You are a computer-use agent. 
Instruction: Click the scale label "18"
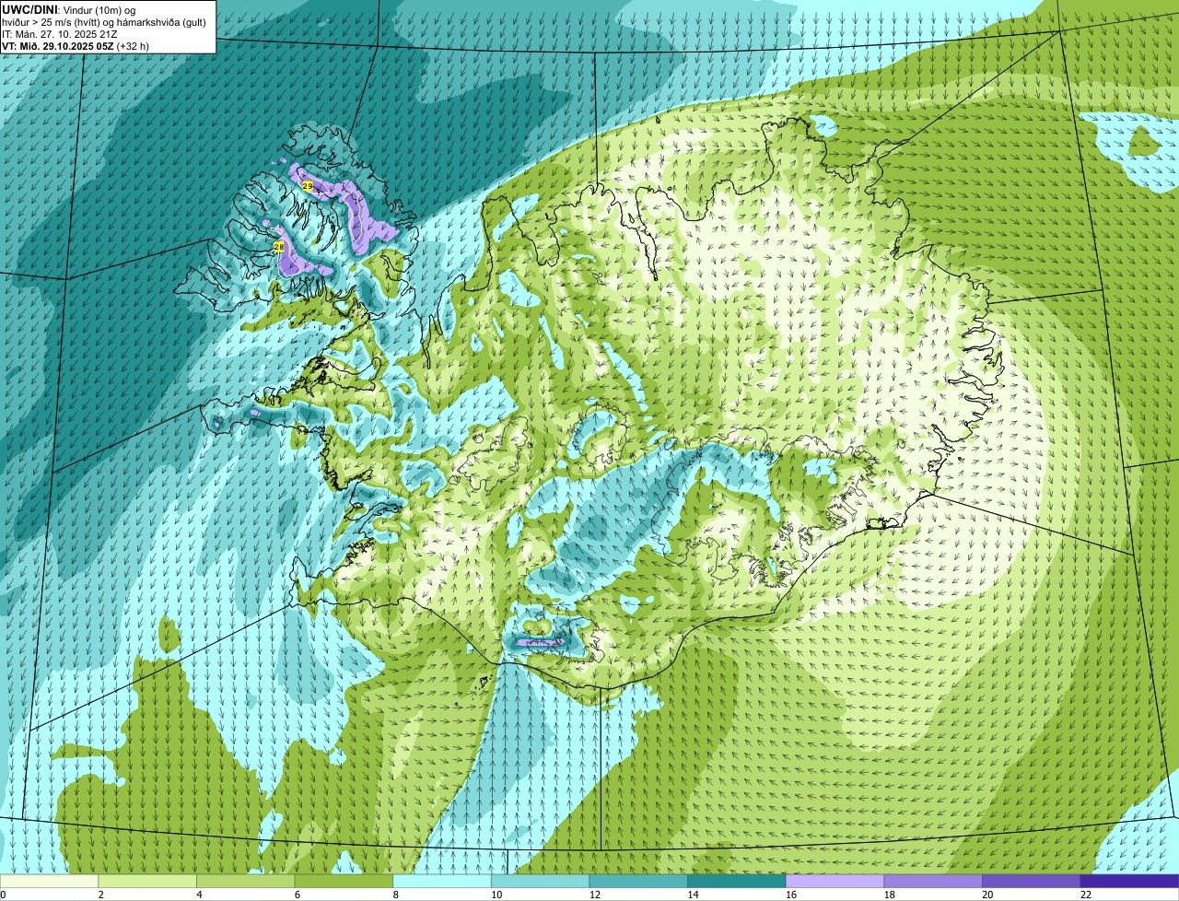tap(890, 895)
